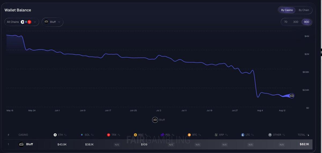This screenshot has width=322, height=153.
Task: Select the 90D time range
Action: (x=306, y=22)
